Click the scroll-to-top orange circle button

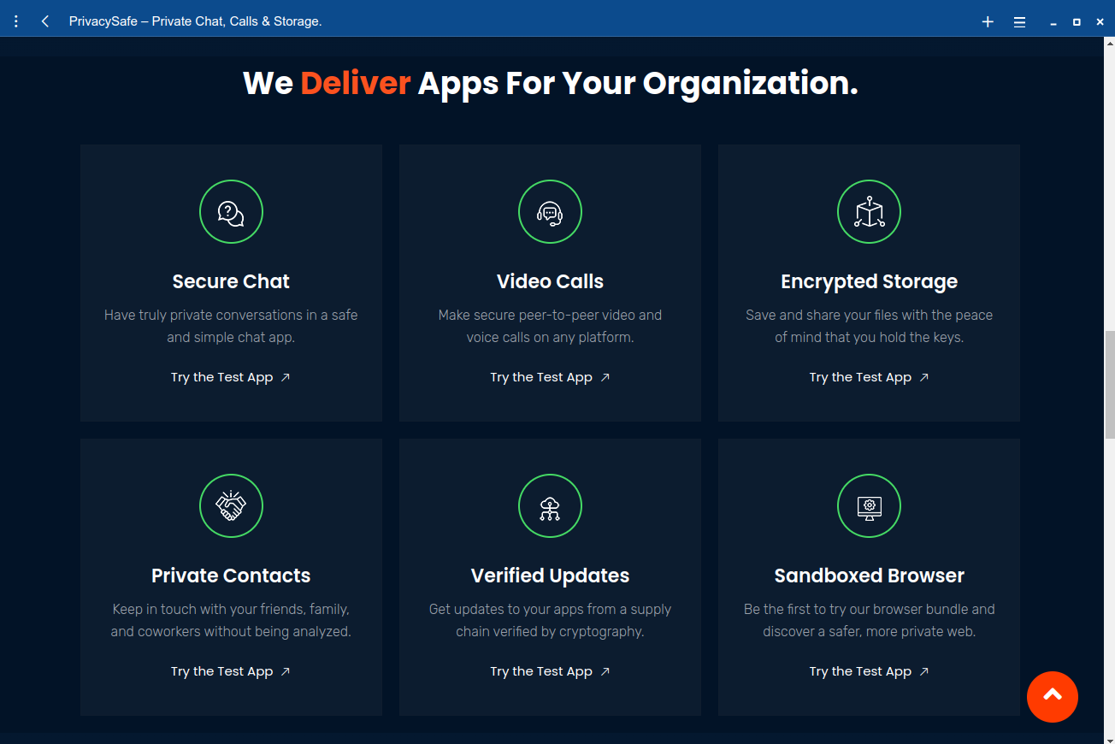(1053, 697)
